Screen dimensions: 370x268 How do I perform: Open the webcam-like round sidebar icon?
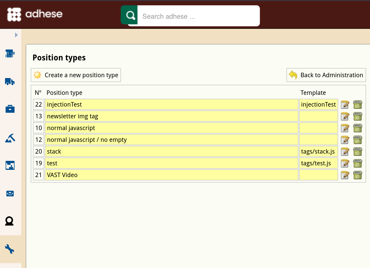coord(10,221)
